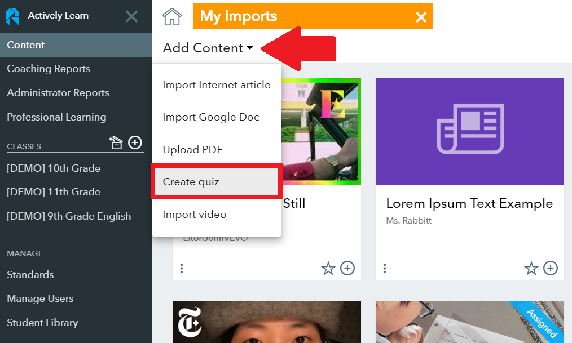Click the plus circle on the video card
Viewport: 572px width, 343px height.
click(347, 268)
